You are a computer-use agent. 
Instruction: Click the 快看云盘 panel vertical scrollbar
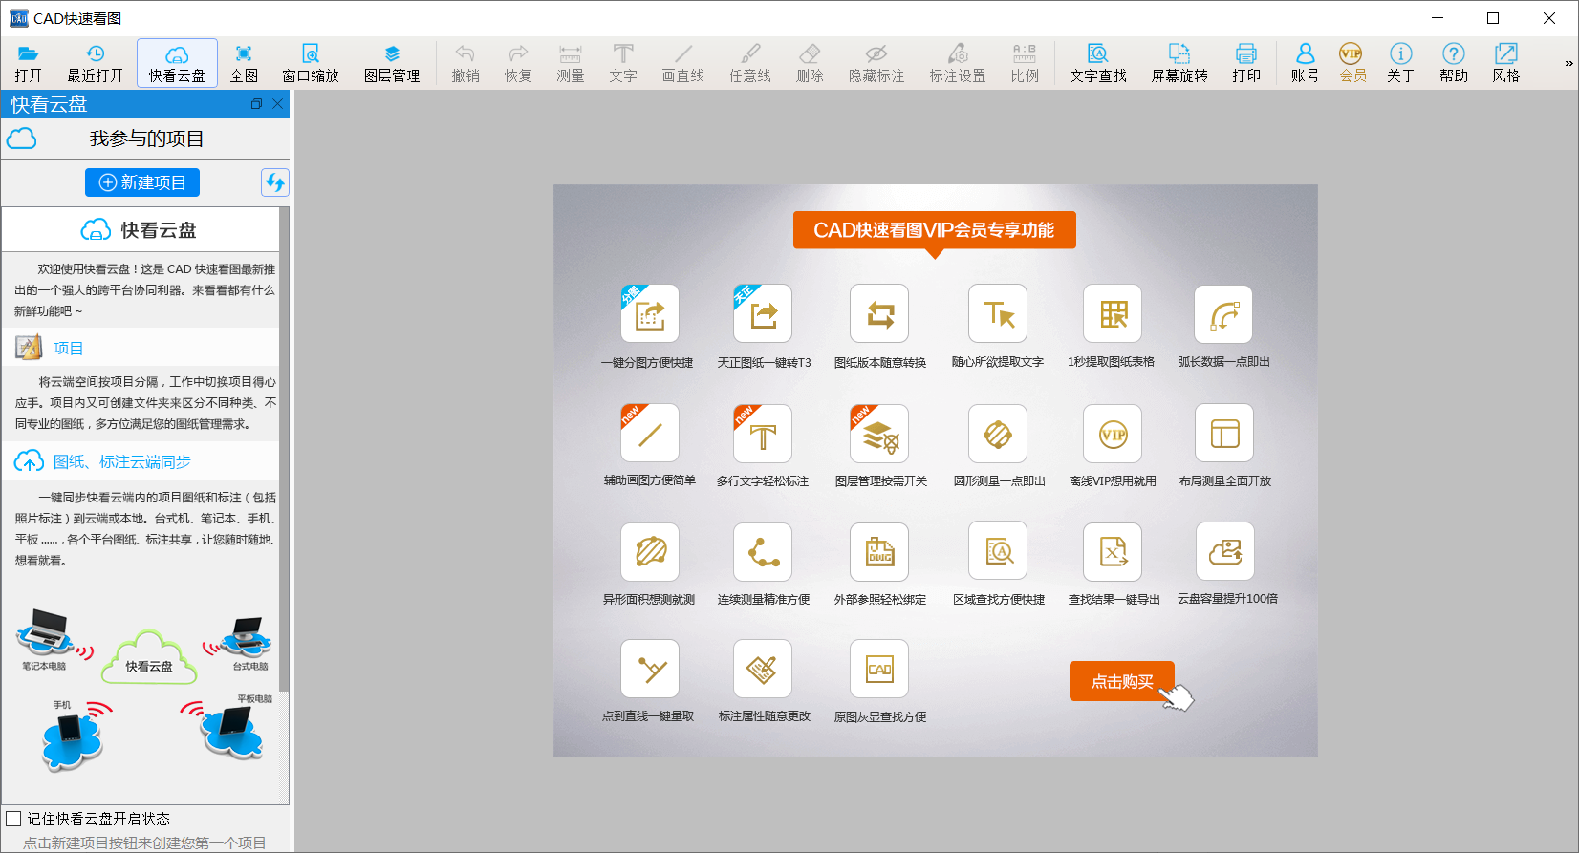[284, 449]
